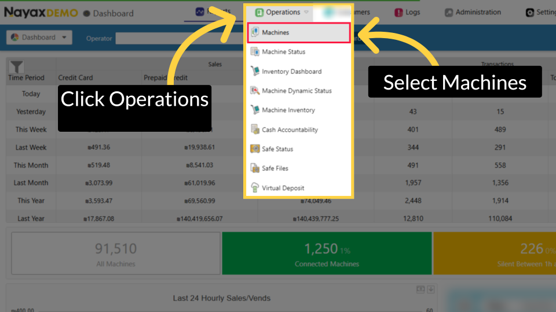
Task: Click the Machine Dynamic Status icon
Action: click(x=255, y=91)
